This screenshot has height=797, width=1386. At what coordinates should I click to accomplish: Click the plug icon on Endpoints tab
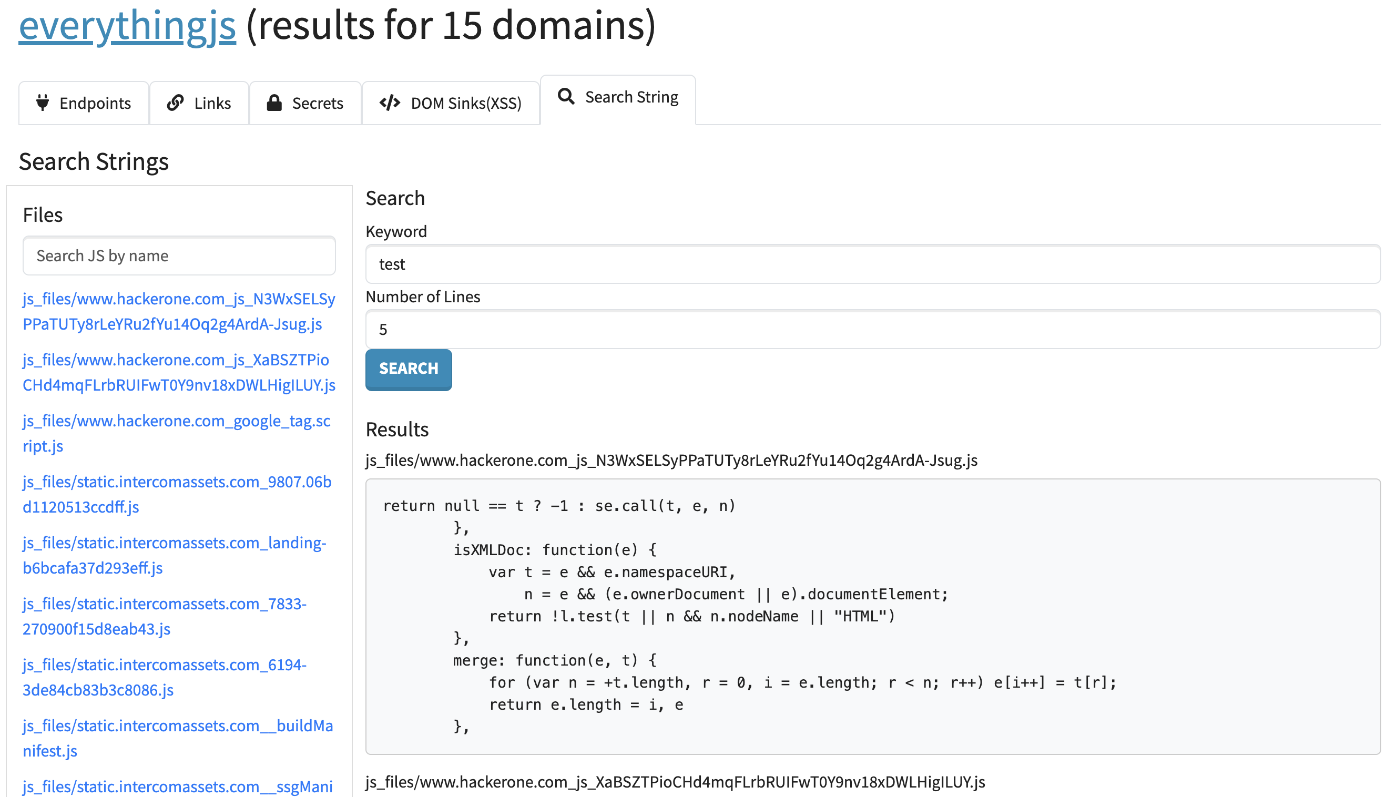point(43,103)
